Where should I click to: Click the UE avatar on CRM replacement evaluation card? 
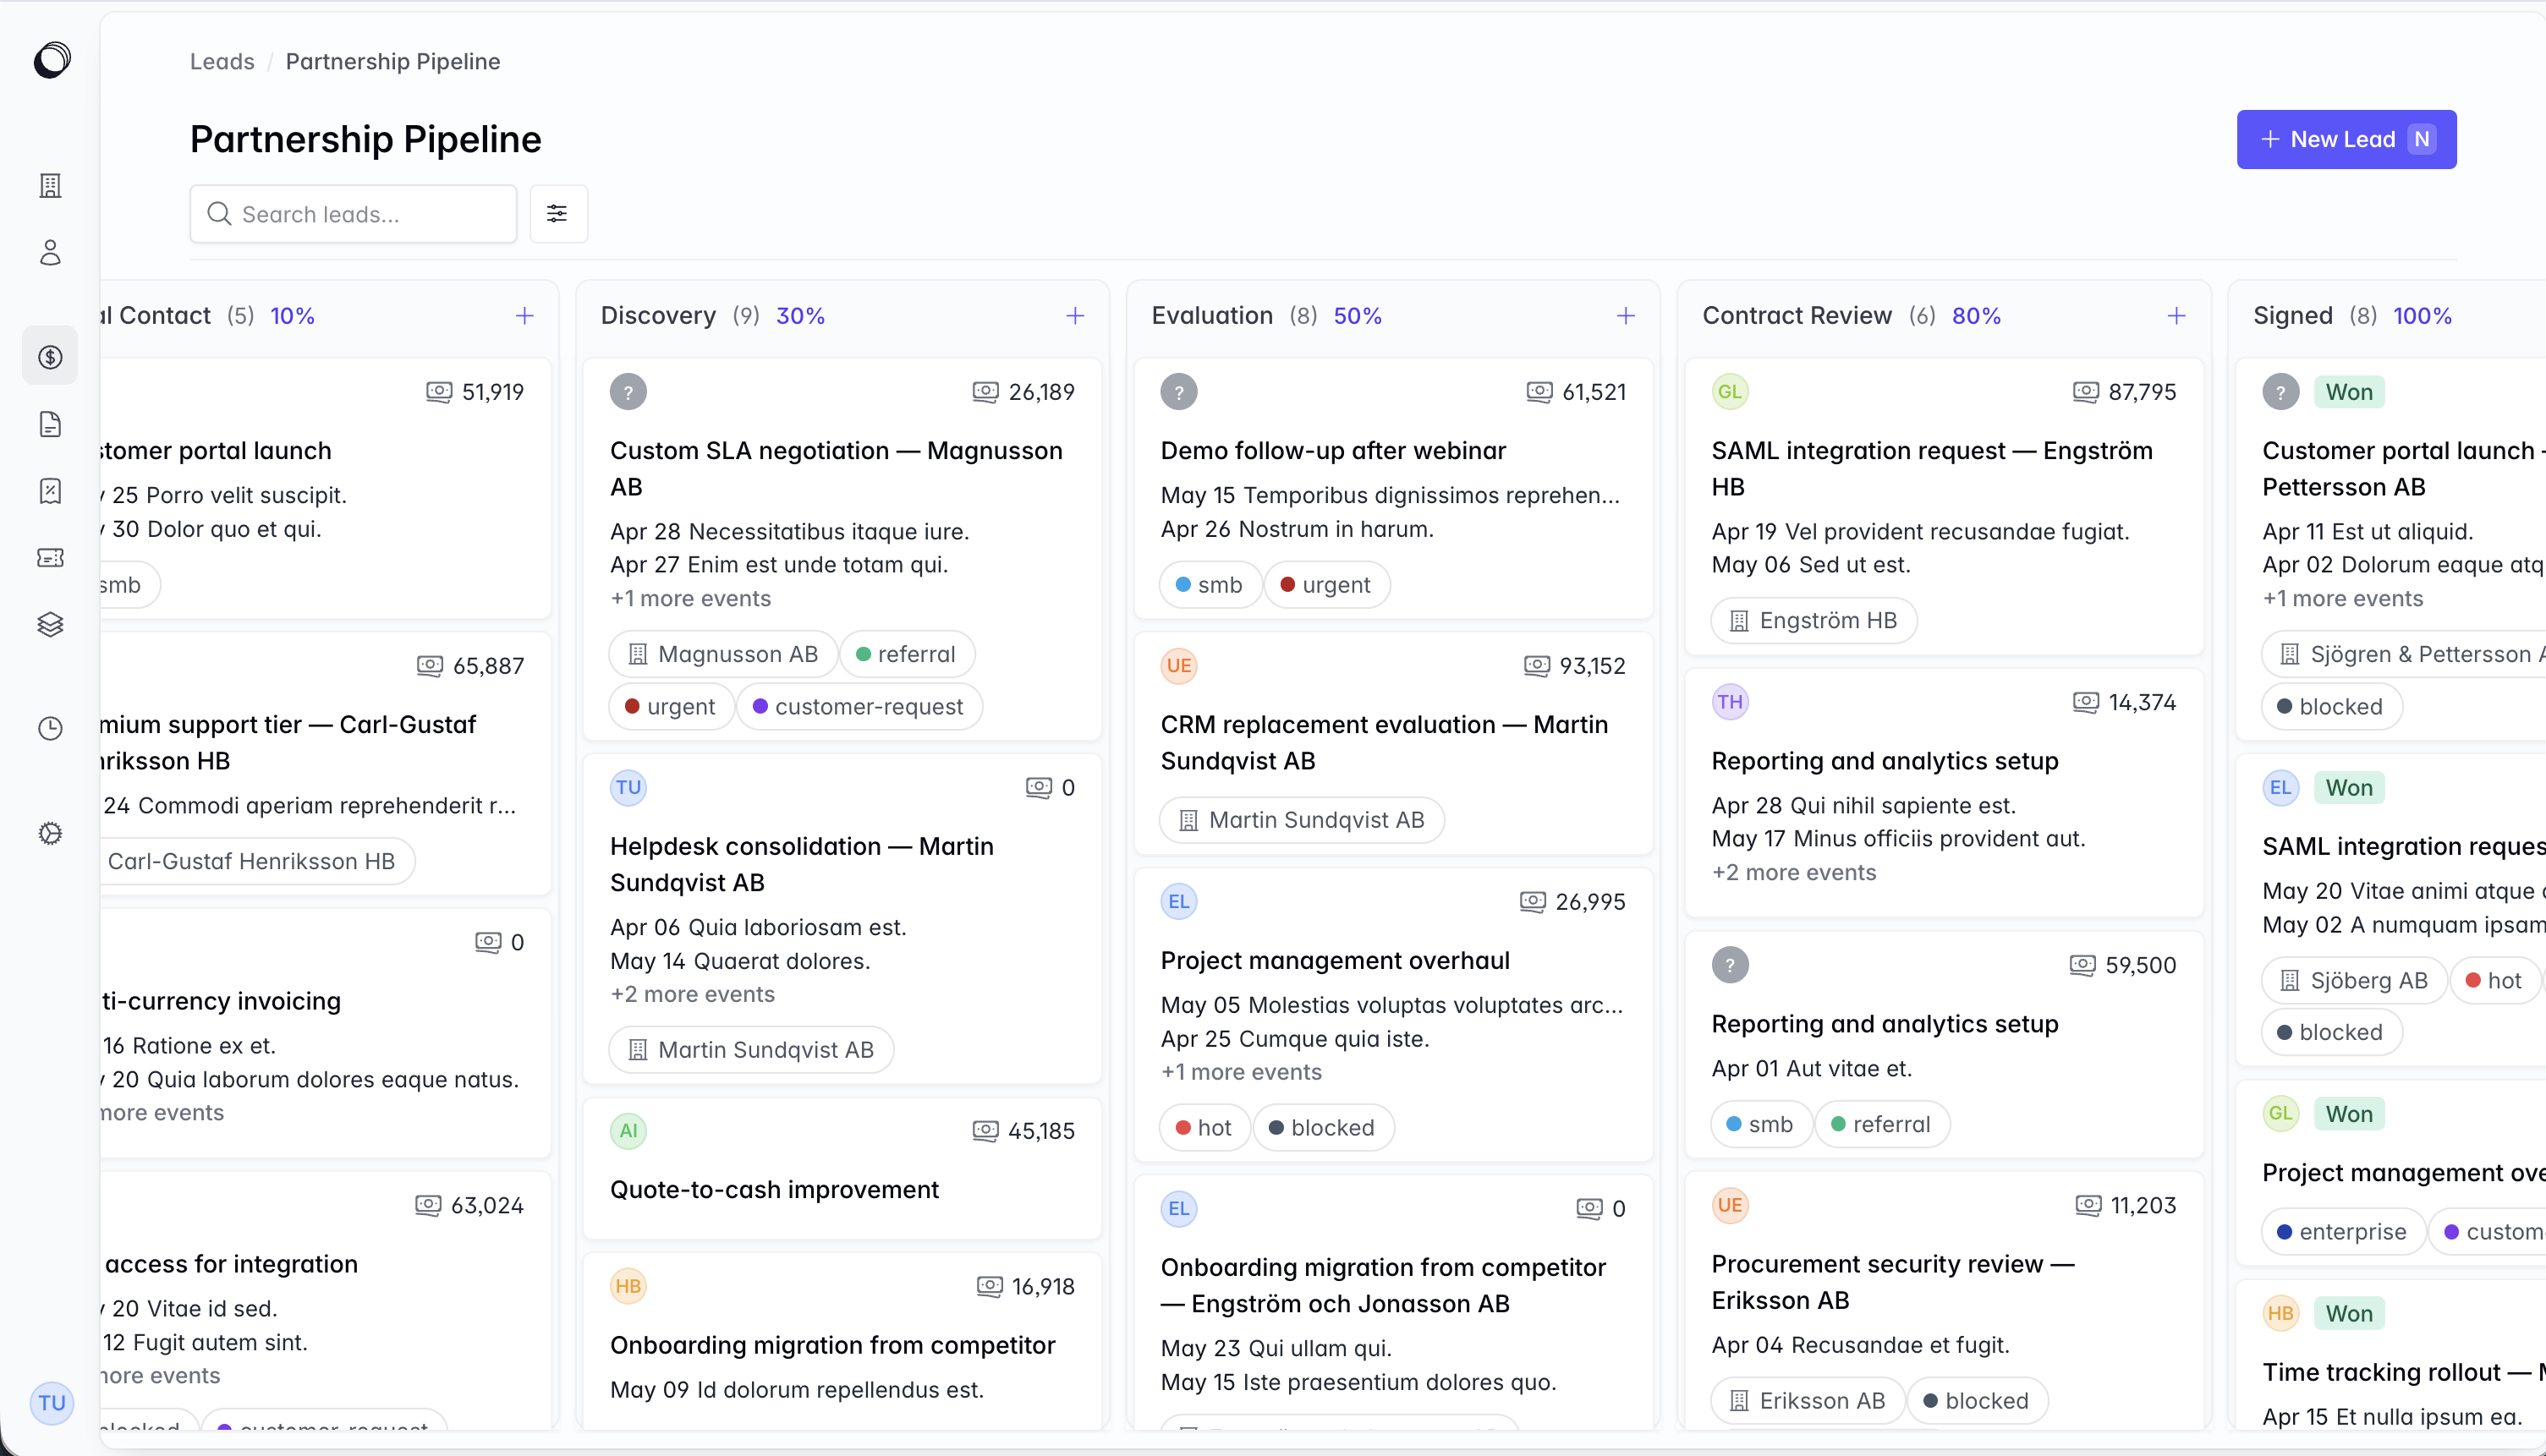(x=1178, y=666)
